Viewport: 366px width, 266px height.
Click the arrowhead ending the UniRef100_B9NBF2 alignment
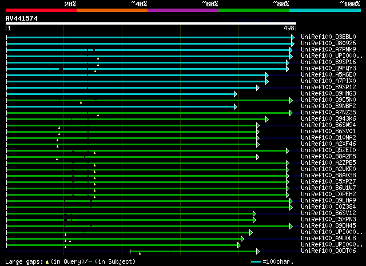[236, 107]
